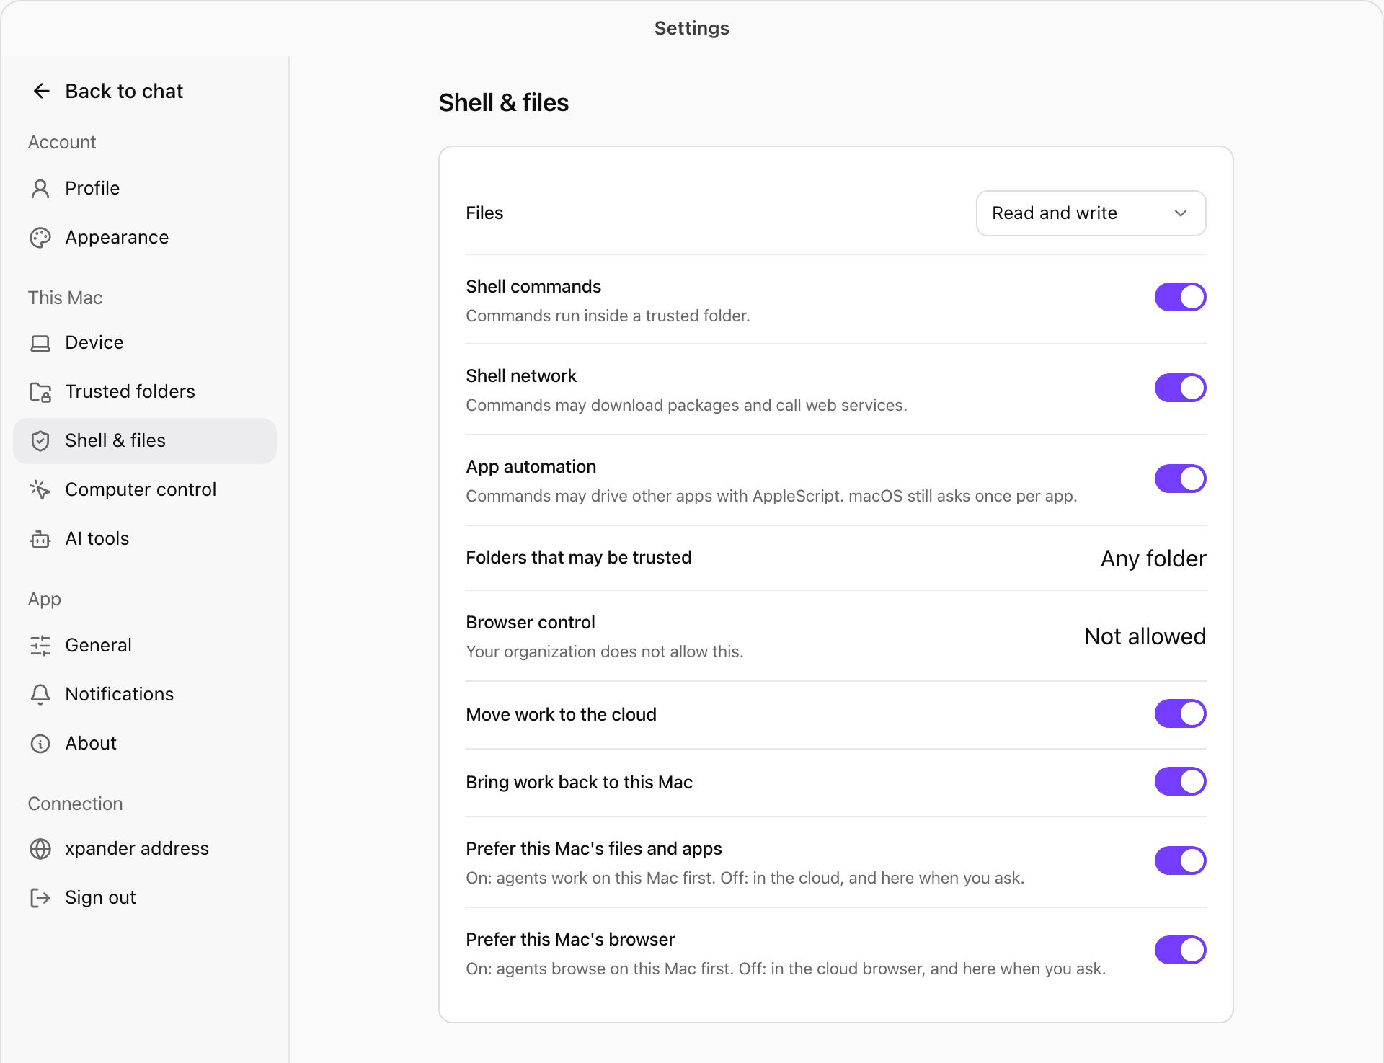
Task: Click 'On: agents browse on this Mac first' text
Action: pyautogui.click(x=786, y=969)
